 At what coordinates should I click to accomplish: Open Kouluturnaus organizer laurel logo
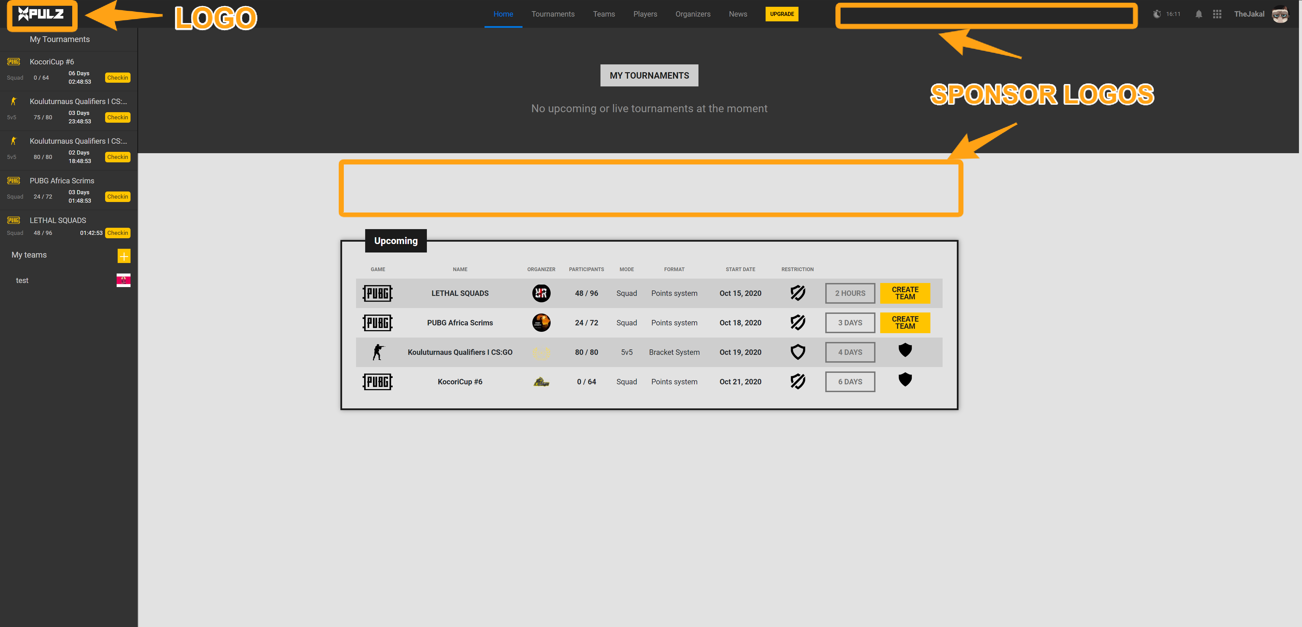pos(541,352)
